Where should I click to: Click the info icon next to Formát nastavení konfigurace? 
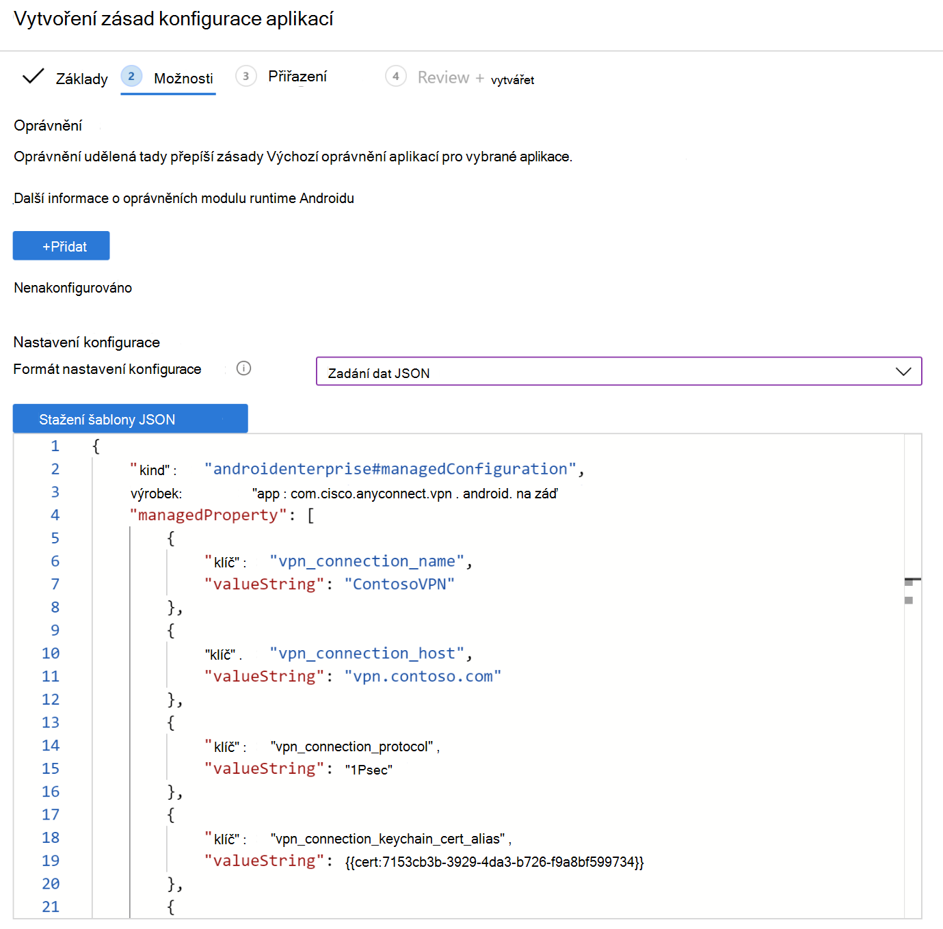click(243, 368)
